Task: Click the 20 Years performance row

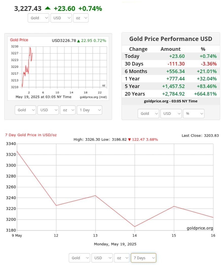Action: pos(171,94)
